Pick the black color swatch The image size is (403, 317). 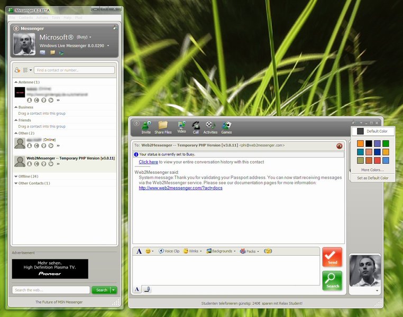(x=369, y=144)
